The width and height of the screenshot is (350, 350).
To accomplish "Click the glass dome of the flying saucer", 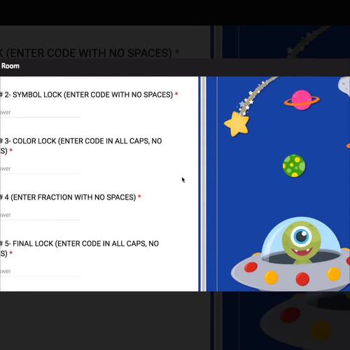I will point(301,239).
